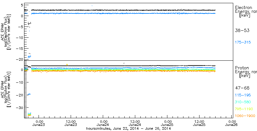Click the -30 tick on proton flux axis

click(x=19, y=108)
